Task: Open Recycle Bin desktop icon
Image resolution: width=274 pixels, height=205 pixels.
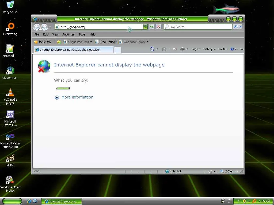Action: tap(10, 7)
